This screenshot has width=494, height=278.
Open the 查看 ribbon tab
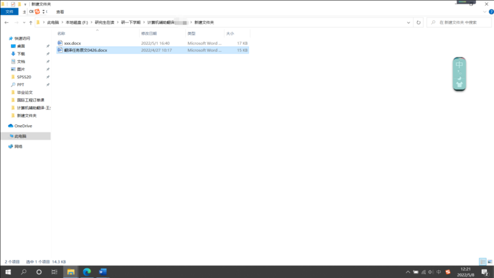60,11
